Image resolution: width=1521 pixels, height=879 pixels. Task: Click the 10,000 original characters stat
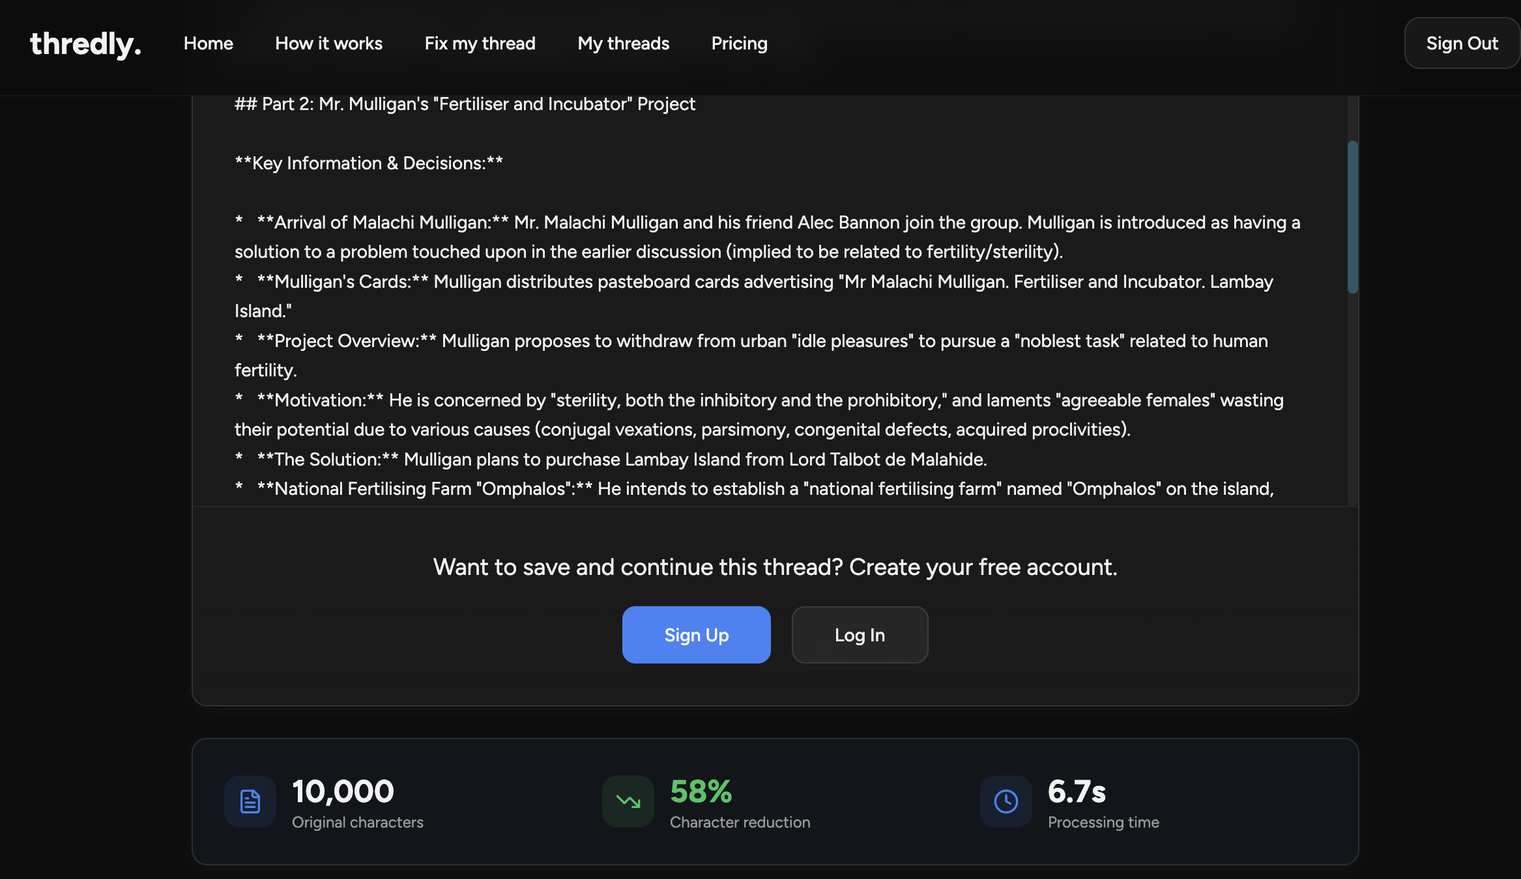pyautogui.click(x=343, y=792)
